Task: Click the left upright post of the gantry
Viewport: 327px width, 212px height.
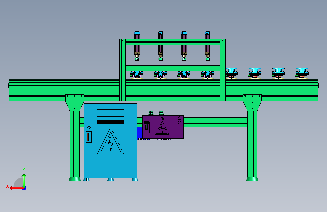Action: [x=123, y=70]
